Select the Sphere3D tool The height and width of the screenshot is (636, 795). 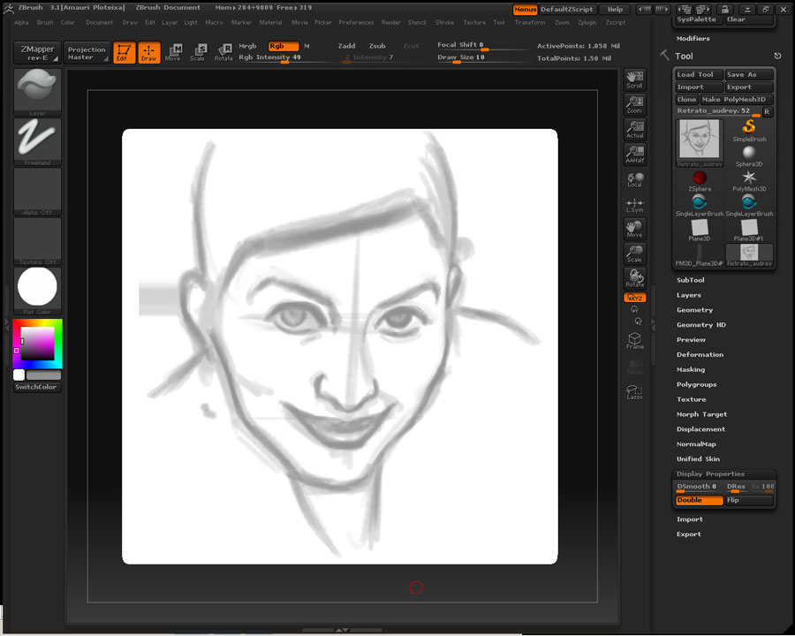coord(749,155)
